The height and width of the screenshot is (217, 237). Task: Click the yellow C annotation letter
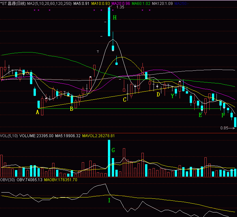click(125, 100)
